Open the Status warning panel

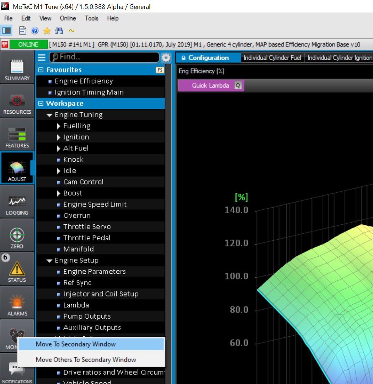[x=17, y=271]
